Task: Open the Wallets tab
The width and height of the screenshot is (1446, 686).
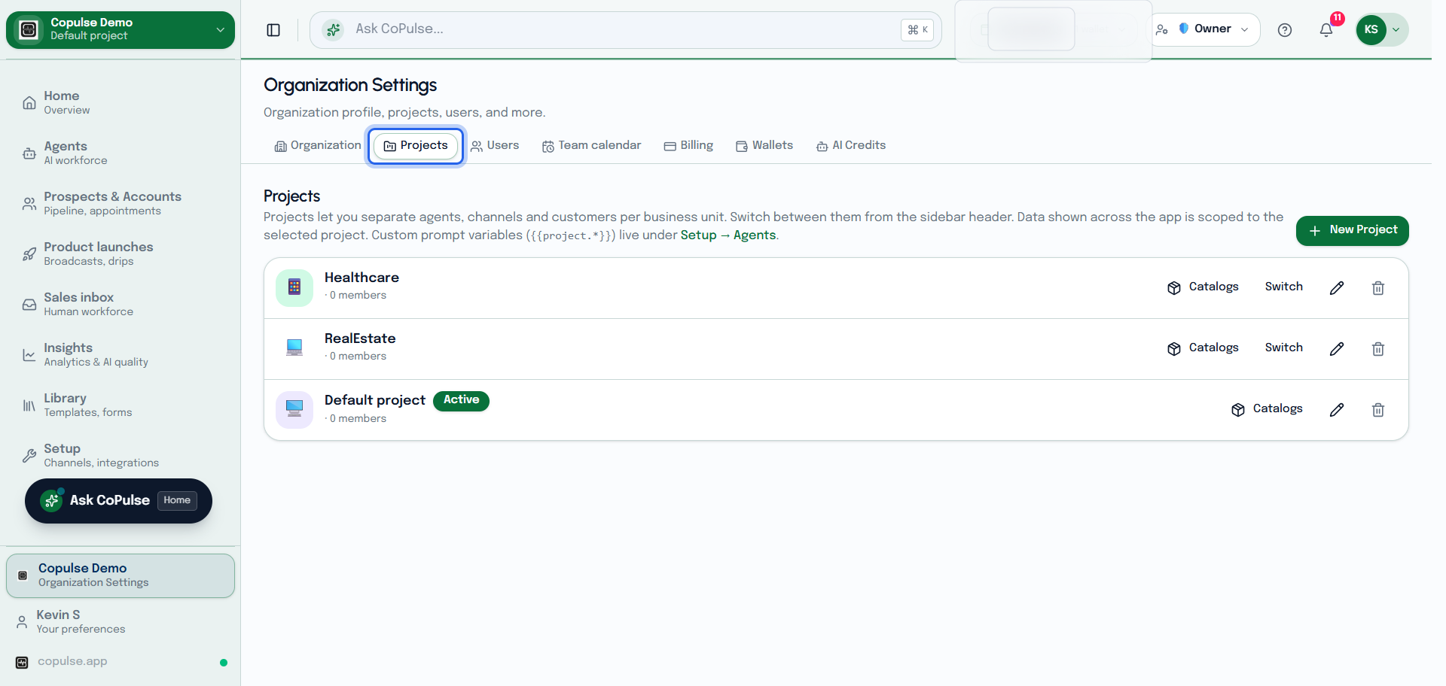Action: tap(764, 146)
